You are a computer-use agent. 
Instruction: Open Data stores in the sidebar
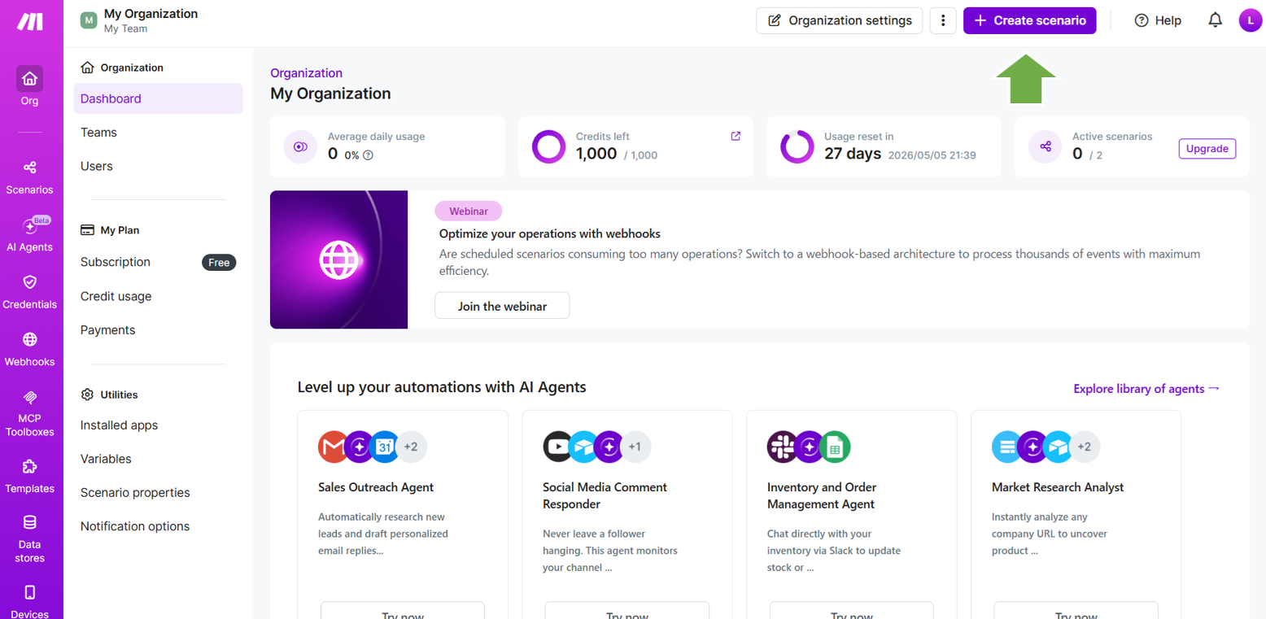click(29, 537)
